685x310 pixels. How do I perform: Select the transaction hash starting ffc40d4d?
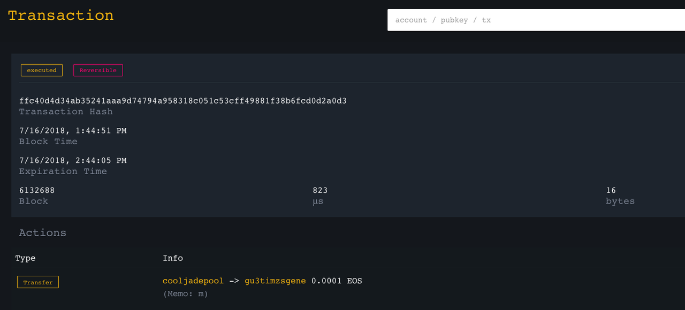click(x=183, y=100)
